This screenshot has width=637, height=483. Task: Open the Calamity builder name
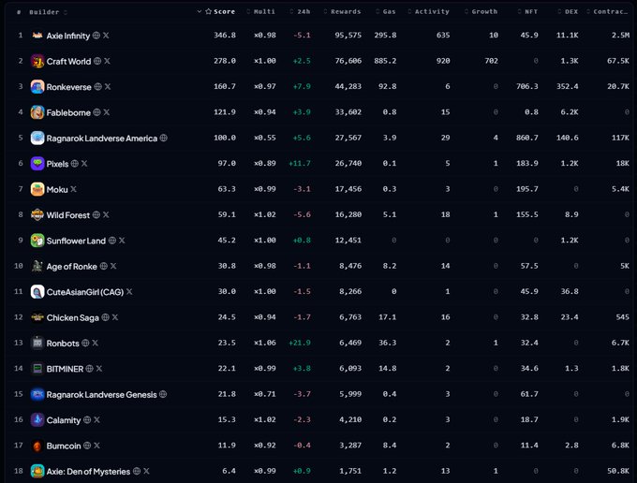click(x=64, y=420)
